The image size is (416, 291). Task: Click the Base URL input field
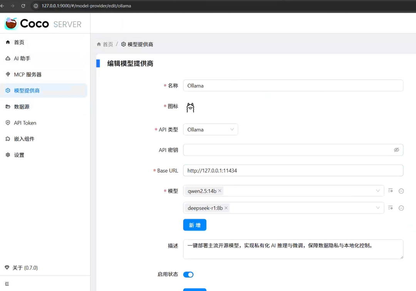tap(293, 171)
